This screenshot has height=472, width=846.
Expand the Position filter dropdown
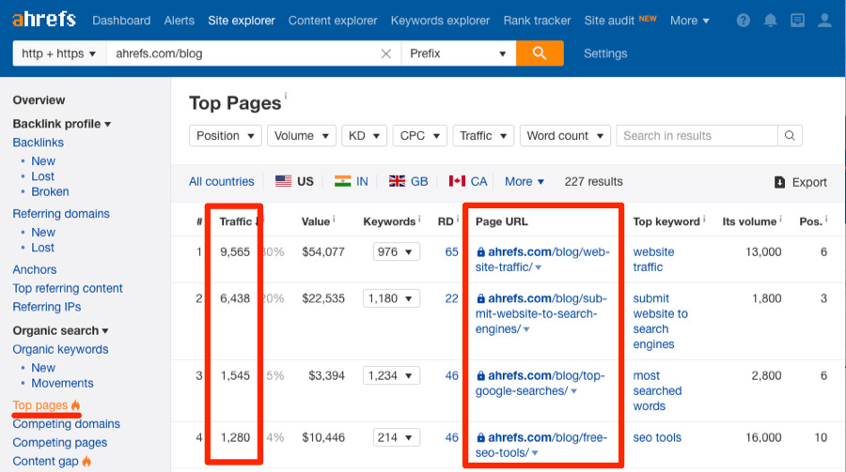click(225, 136)
